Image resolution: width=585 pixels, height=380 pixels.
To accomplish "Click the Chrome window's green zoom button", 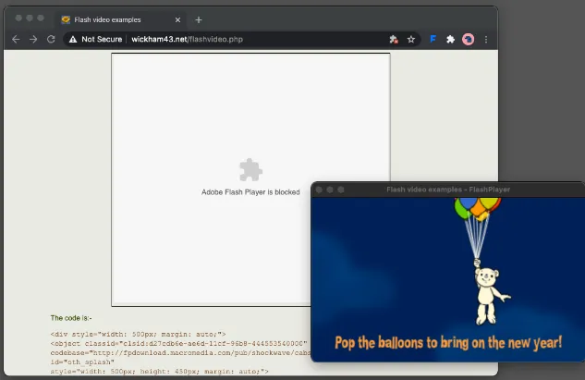I will click(41, 18).
